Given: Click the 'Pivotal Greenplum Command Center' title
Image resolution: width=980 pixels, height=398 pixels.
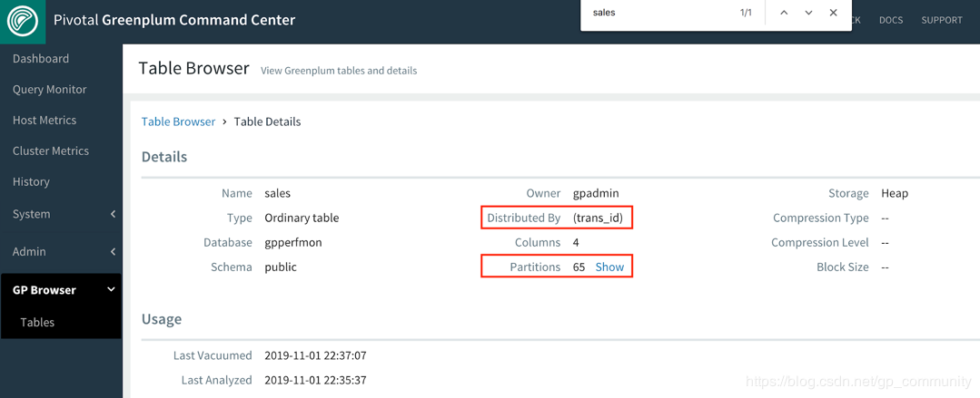Looking at the screenshot, I should click(174, 19).
